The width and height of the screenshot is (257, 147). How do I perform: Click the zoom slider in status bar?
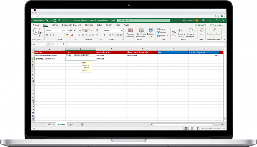(211, 128)
